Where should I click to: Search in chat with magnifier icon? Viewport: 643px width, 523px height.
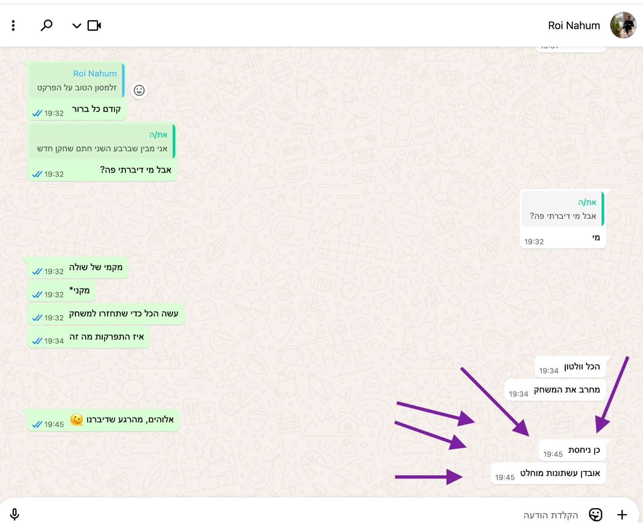click(47, 26)
